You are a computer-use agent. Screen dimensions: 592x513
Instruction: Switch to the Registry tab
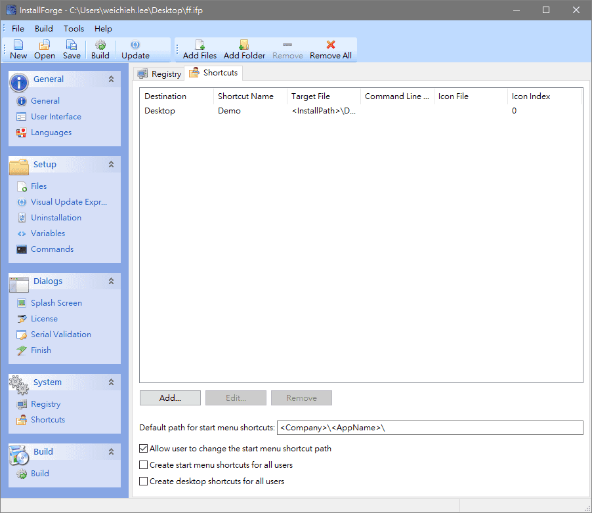(x=159, y=73)
